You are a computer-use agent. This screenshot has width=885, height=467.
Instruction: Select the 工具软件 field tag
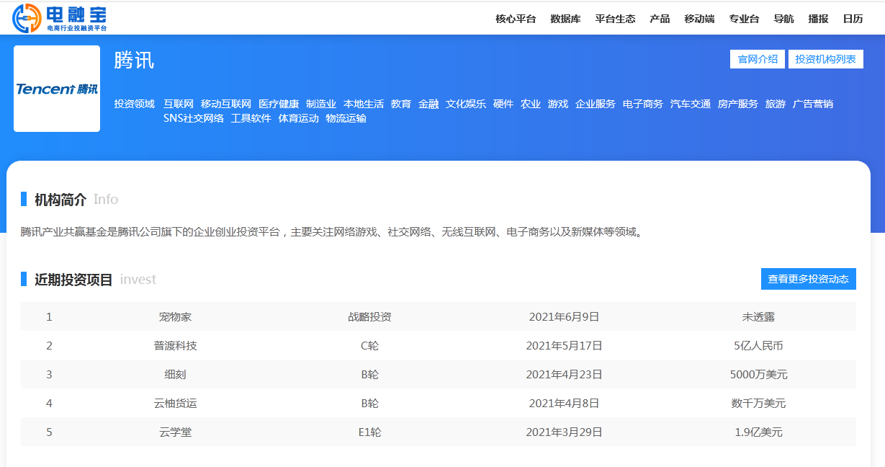[x=251, y=118]
